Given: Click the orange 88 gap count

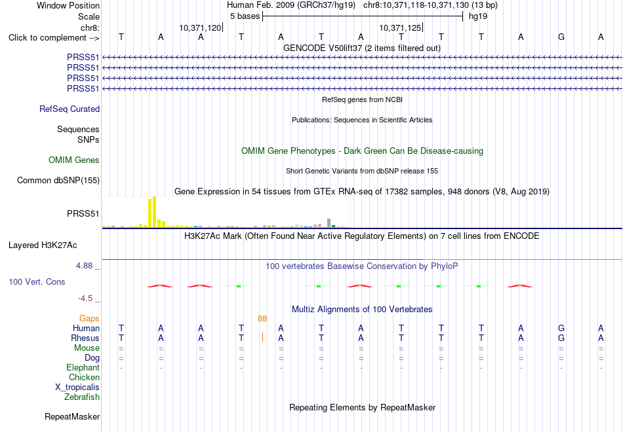Looking at the screenshot, I should pos(262,319).
